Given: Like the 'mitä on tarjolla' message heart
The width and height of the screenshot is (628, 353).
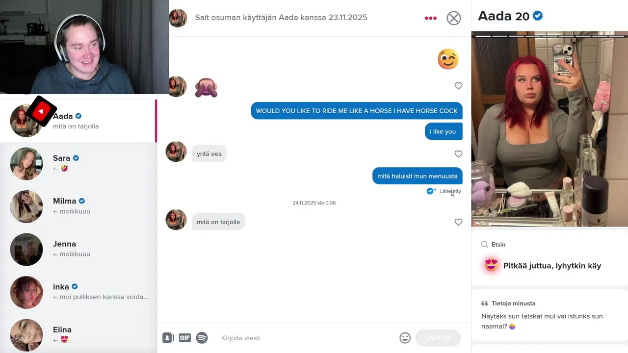Looking at the screenshot, I should pos(458,222).
